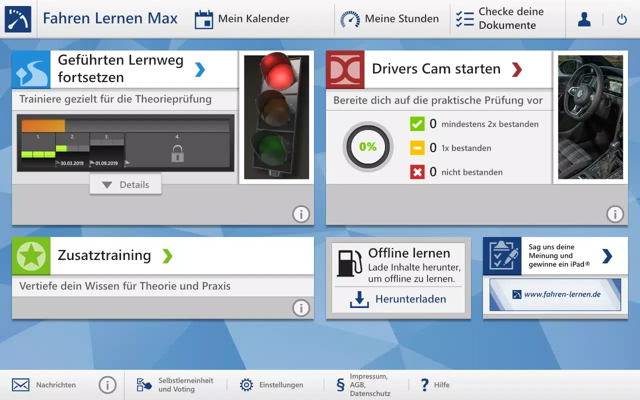Image resolution: width=640 pixels, height=400 pixels.
Task: Open Hilfe in the bottom bar
Action: point(435,385)
